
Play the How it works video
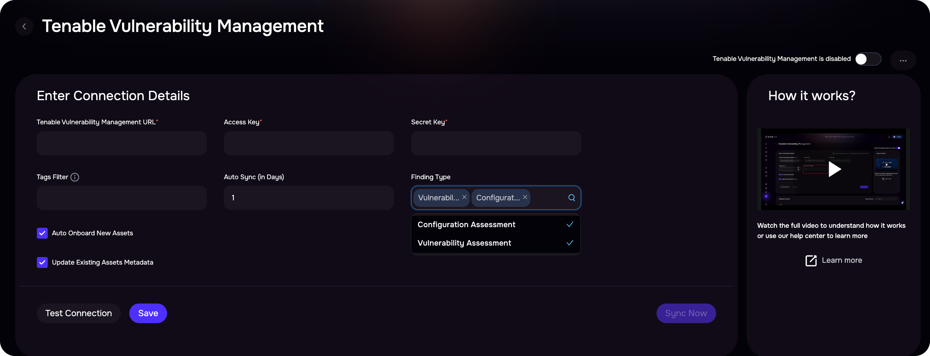834,169
